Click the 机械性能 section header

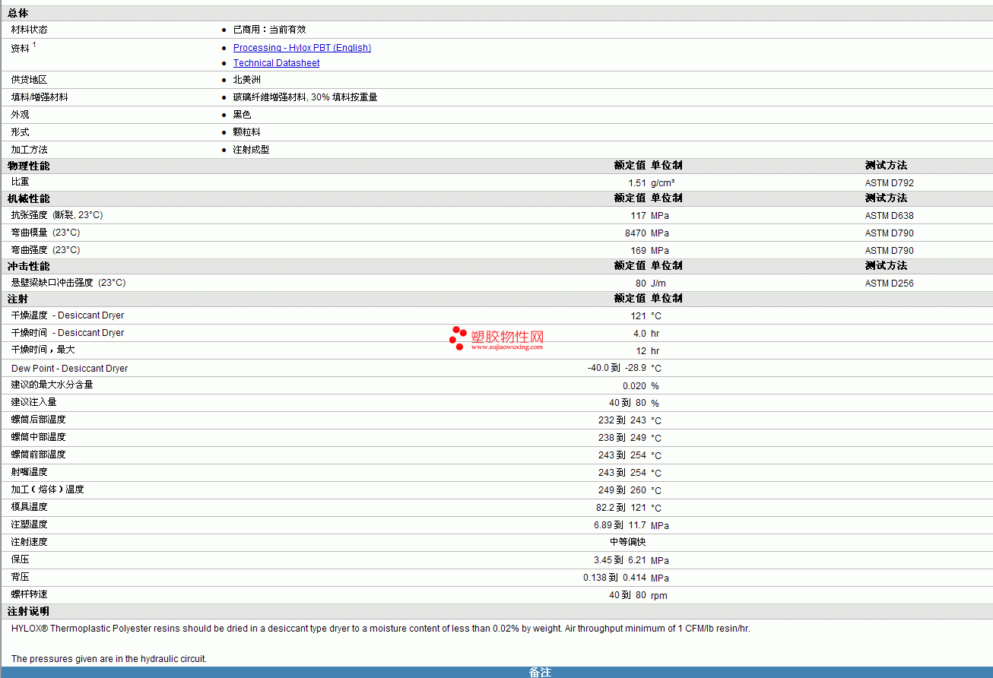pos(29,198)
